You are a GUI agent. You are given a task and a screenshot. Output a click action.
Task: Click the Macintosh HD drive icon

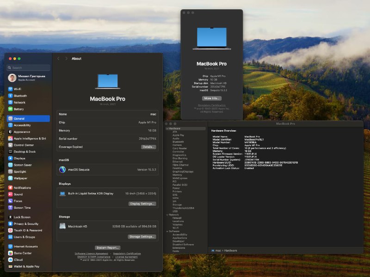click(62, 226)
